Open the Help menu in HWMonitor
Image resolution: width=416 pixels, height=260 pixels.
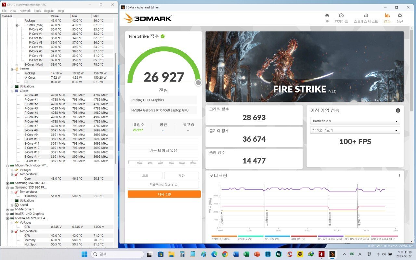pos(61,11)
